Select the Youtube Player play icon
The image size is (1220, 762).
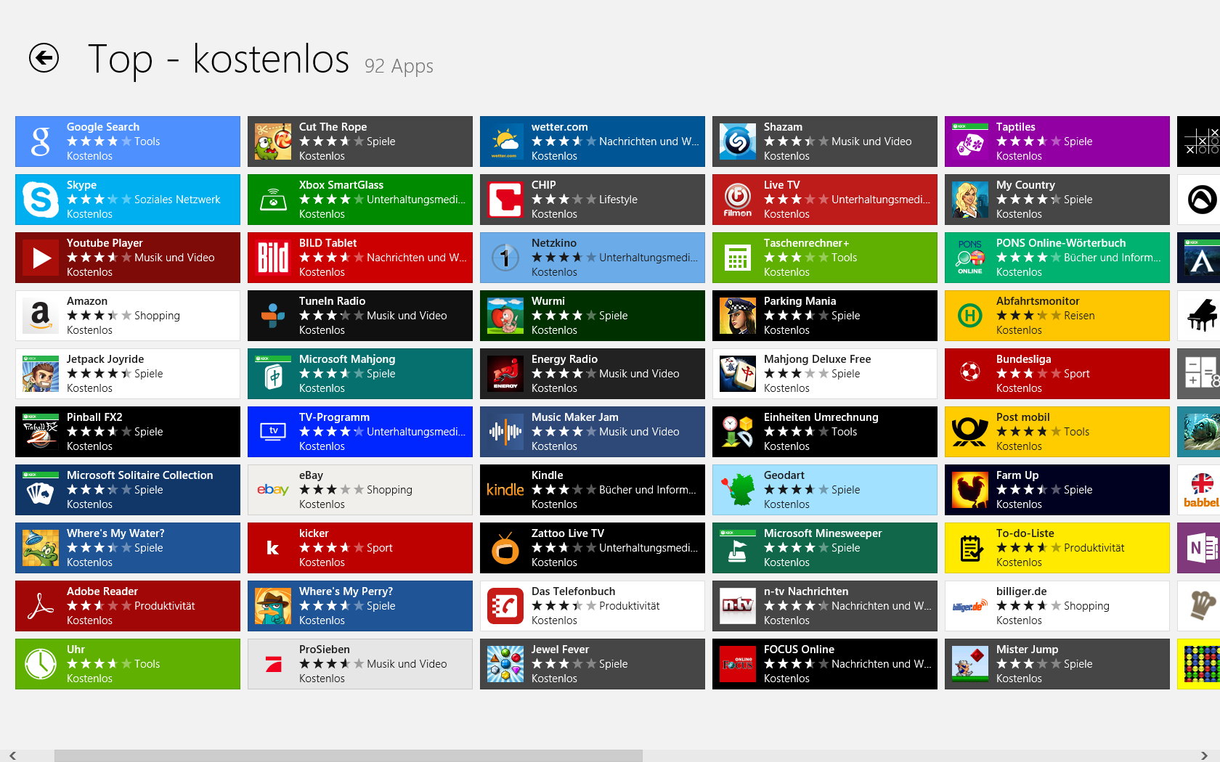(x=41, y=258)
